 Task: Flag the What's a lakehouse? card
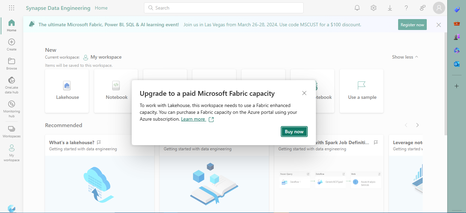pyautogui.click(x=99, y=142)
